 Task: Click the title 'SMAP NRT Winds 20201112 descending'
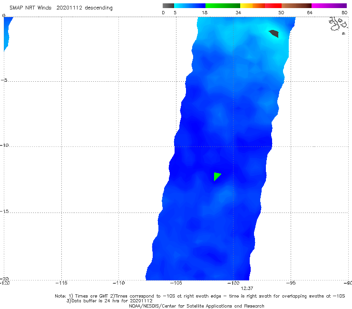pos(61,8)
